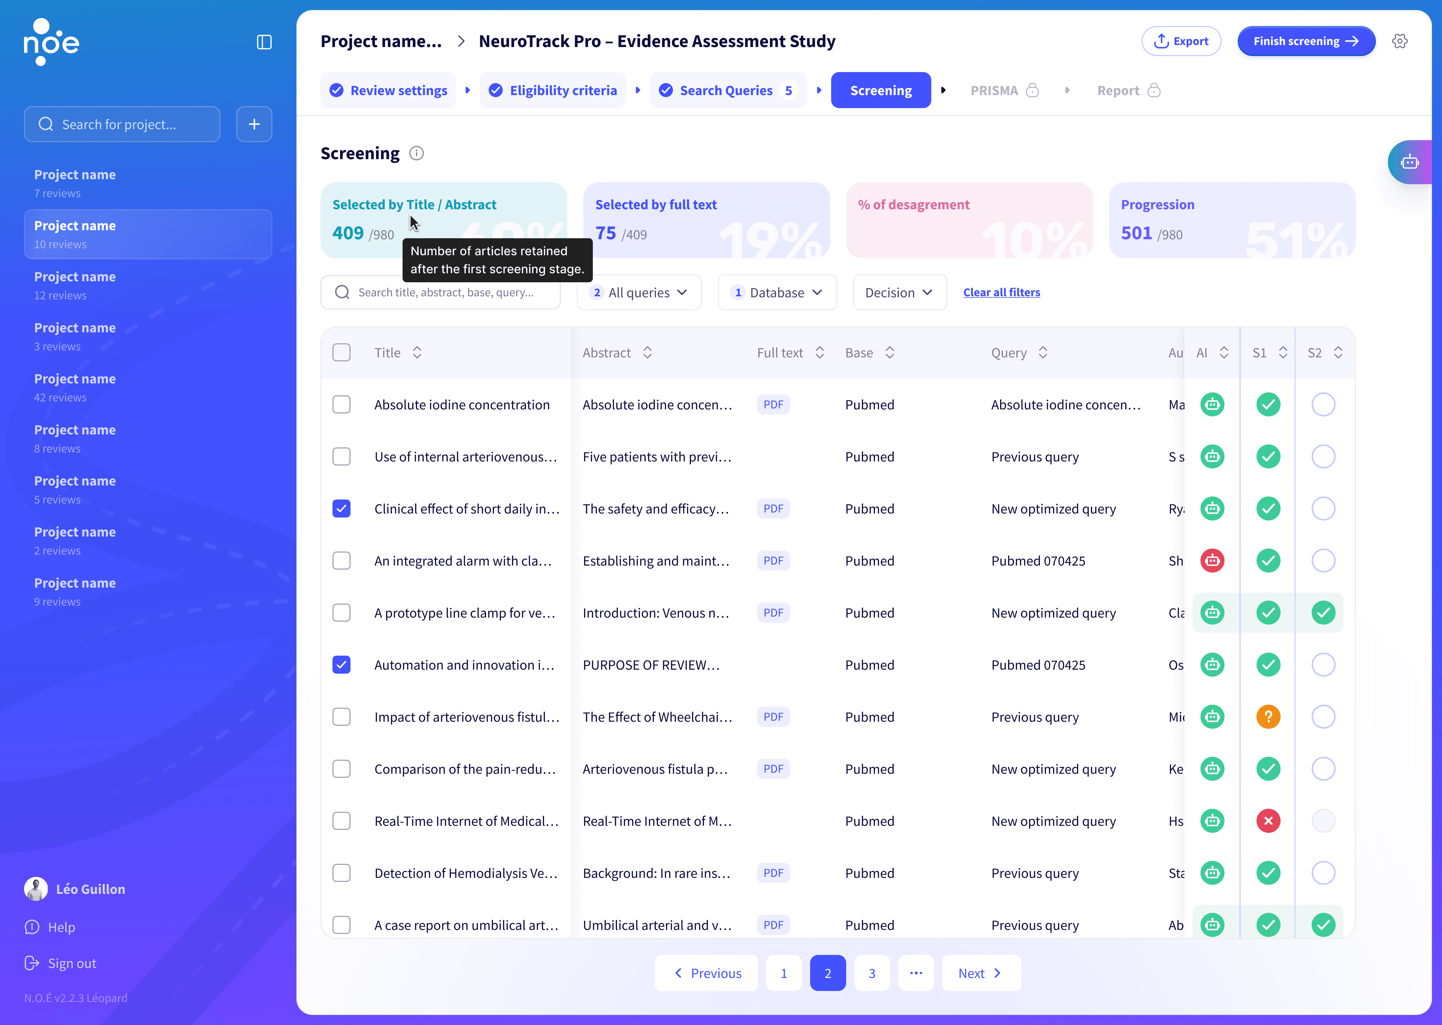Go to the Eligibility criteria step
The height and width of the screenshot is (1025, 1442).
553,90
